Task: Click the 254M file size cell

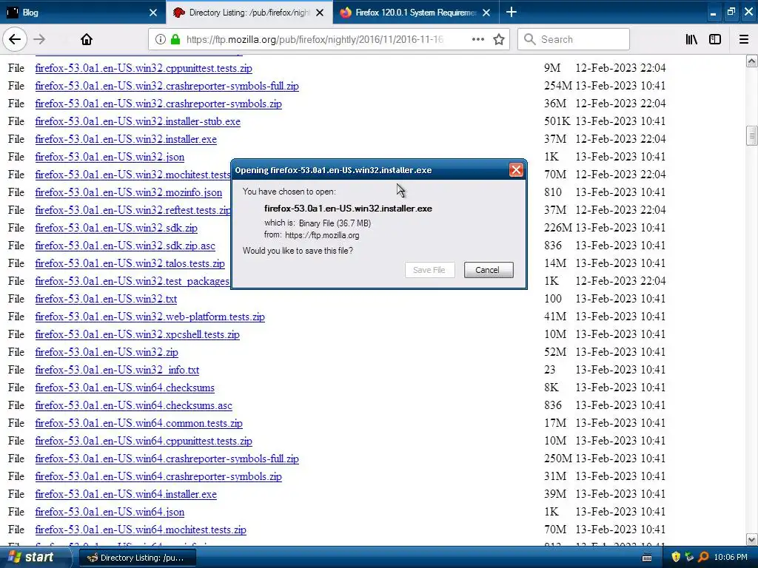Action: pos(558,86)
